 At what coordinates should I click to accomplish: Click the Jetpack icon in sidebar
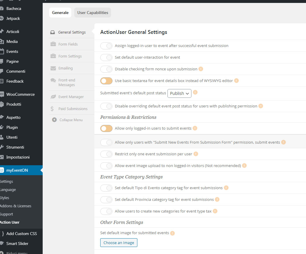(1, 18)
